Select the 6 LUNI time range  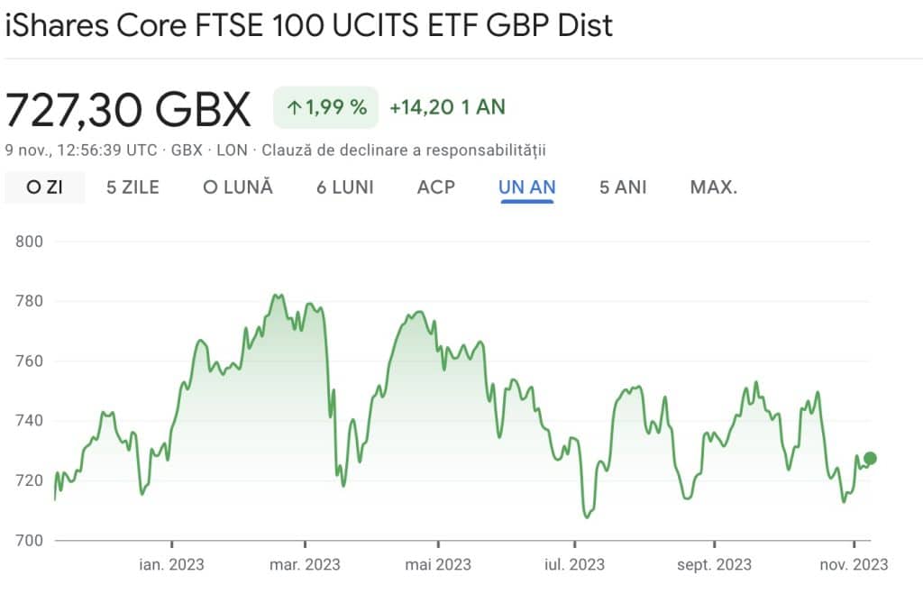pyautogui.click(x=344, y=187)
